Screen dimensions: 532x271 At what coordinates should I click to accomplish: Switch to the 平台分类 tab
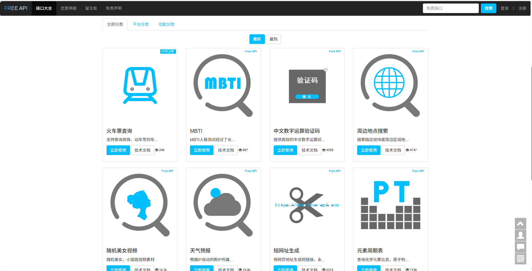tap(141, 24)
